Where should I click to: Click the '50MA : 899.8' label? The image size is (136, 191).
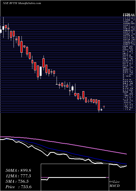pos(18,171)
